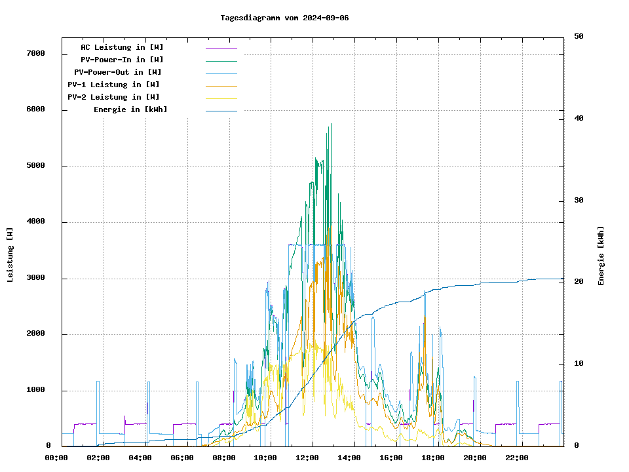Click the 18:00 time axis label

(x=433, y=458)
